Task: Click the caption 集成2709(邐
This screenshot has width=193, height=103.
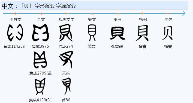Action: click(x=40, y=73)
